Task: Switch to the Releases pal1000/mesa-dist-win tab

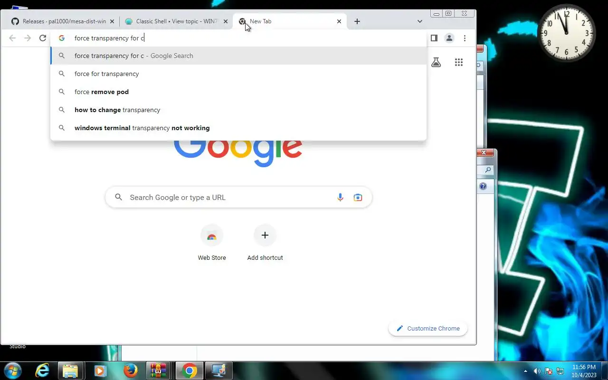Action: click(62, 21)
